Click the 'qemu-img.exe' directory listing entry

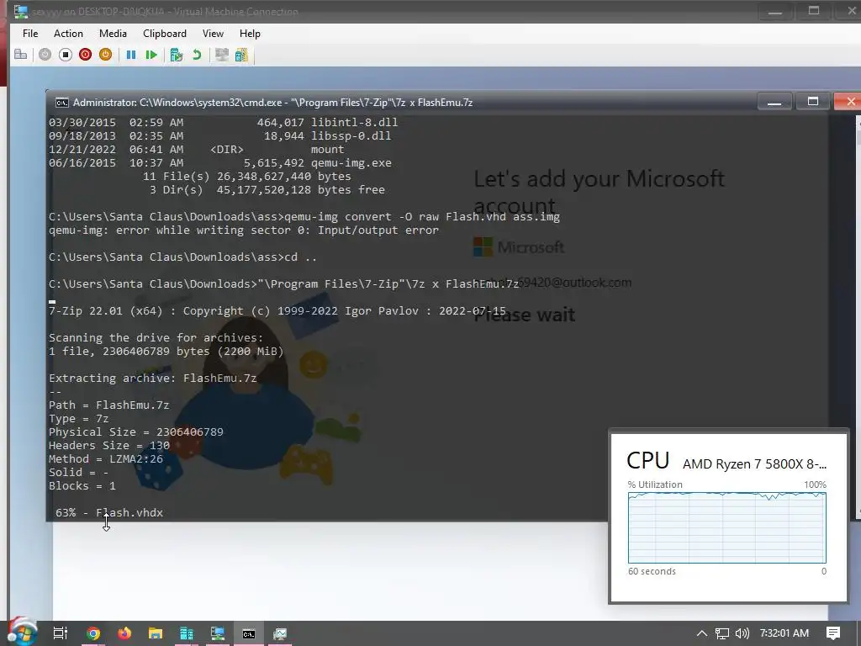[351, 162]
